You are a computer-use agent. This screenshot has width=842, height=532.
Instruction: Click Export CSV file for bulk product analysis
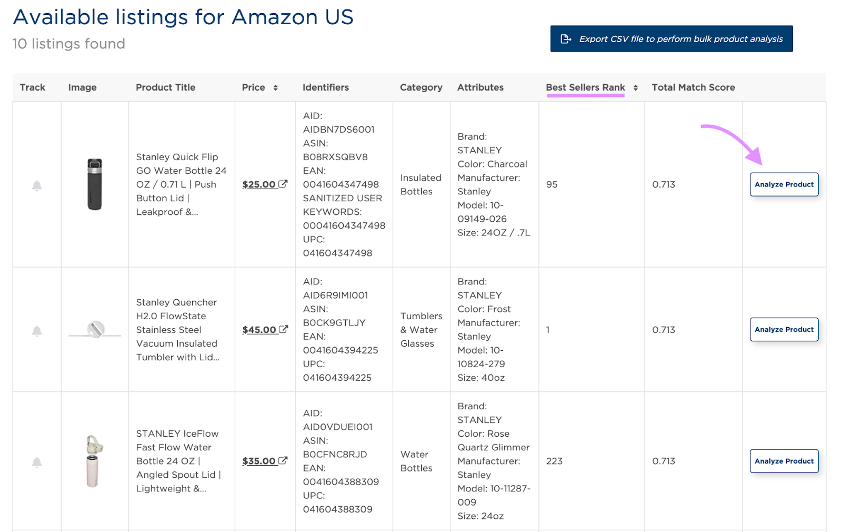tap(671, 38)
